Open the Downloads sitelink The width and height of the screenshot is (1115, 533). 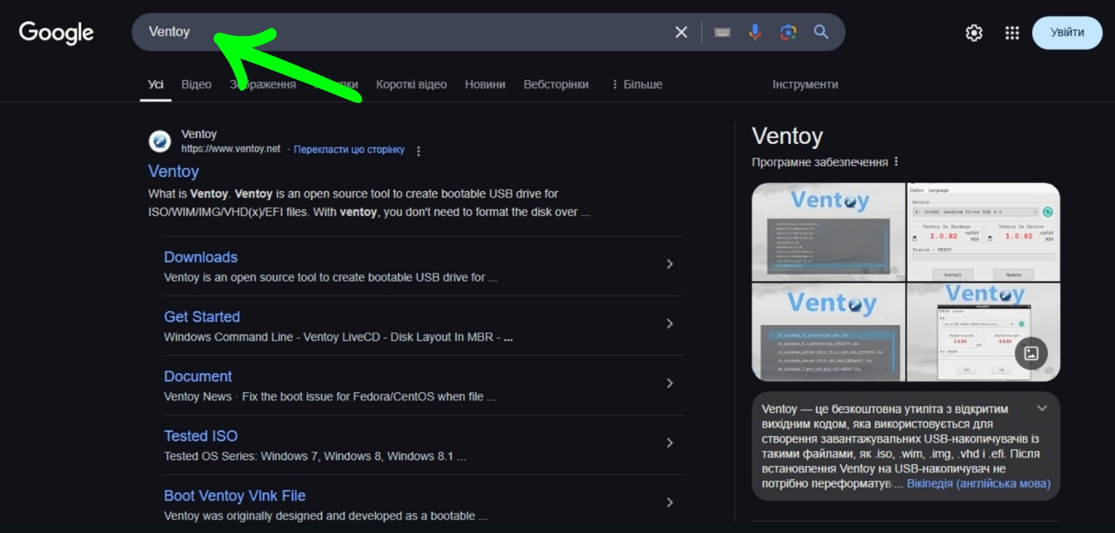(x=201, y=257)
